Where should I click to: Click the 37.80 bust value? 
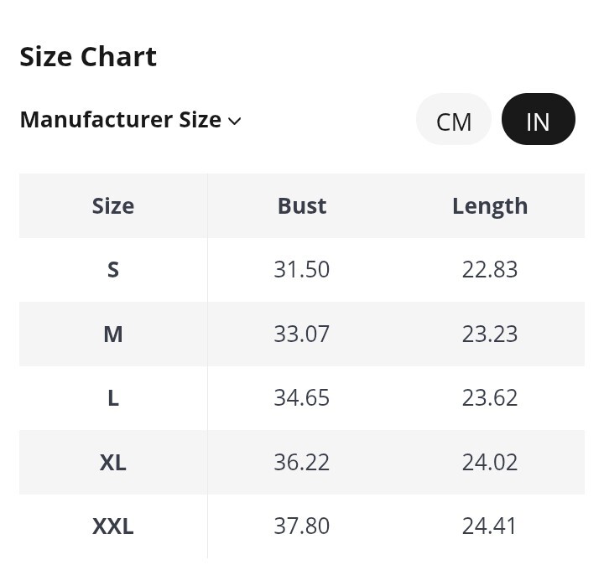[x=302, y=526]
